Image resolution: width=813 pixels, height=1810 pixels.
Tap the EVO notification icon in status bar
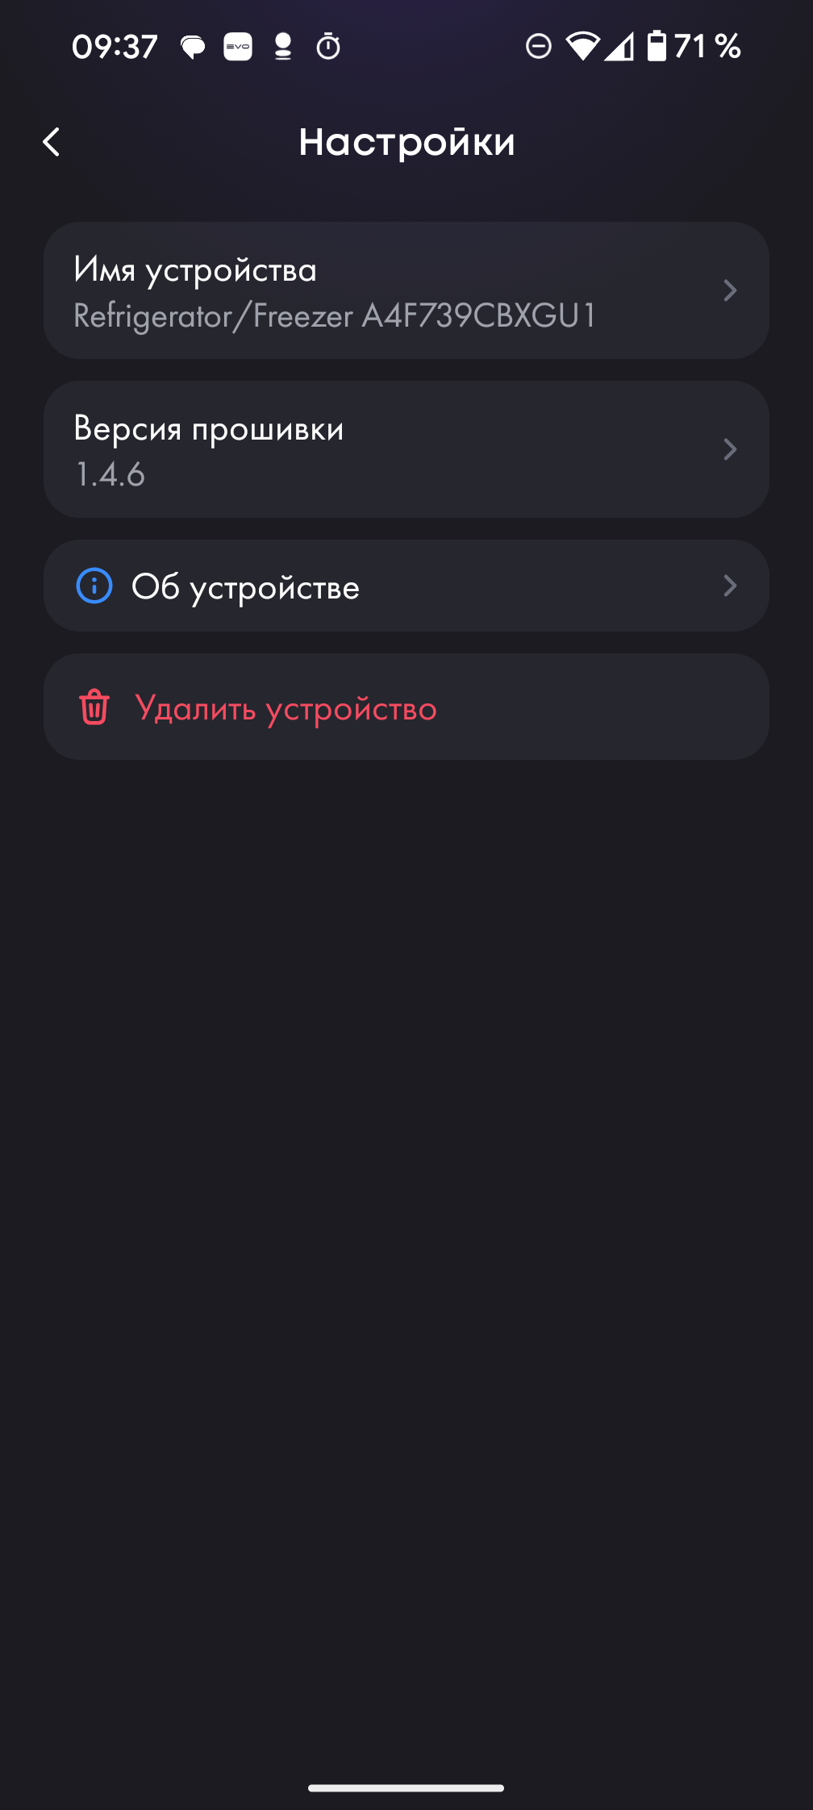pyautogui.click(x=238, y=47)
